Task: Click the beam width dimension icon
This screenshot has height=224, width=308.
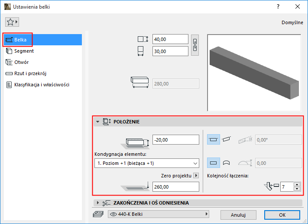Action: pyautogui.click(x=140, y=51)
